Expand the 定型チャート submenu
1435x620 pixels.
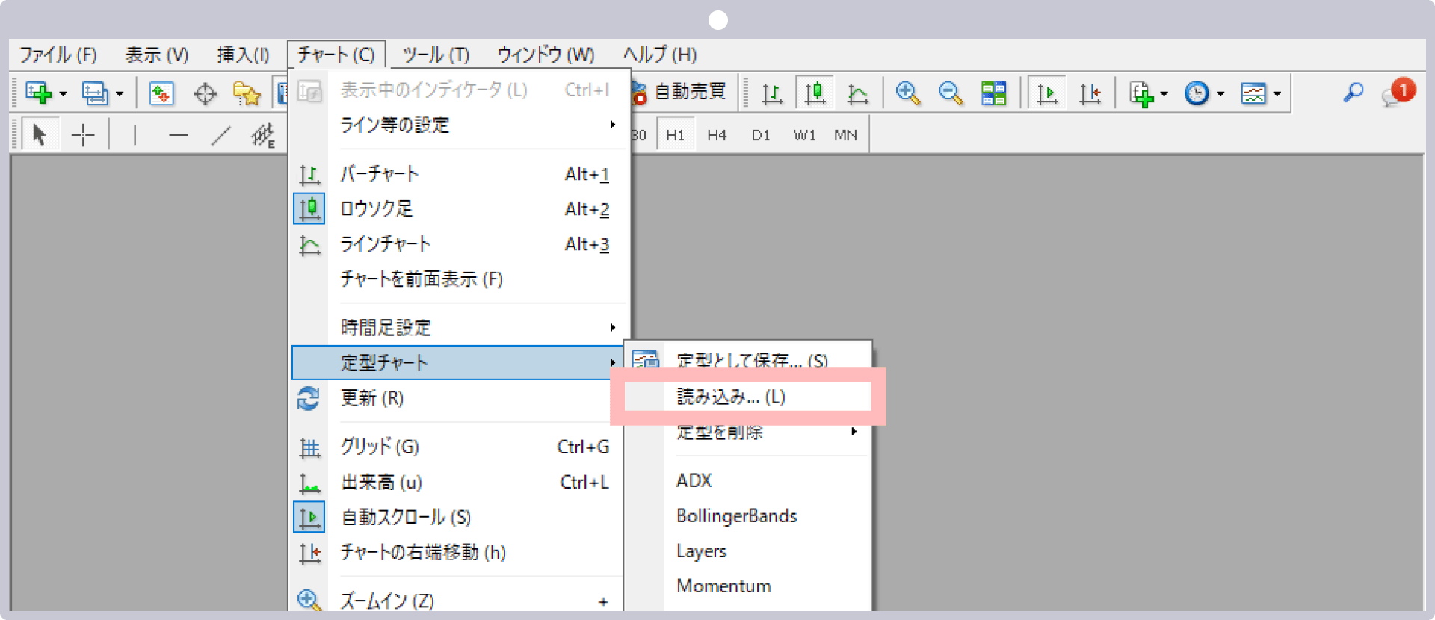pyautogui.click(x=457, y=362)
